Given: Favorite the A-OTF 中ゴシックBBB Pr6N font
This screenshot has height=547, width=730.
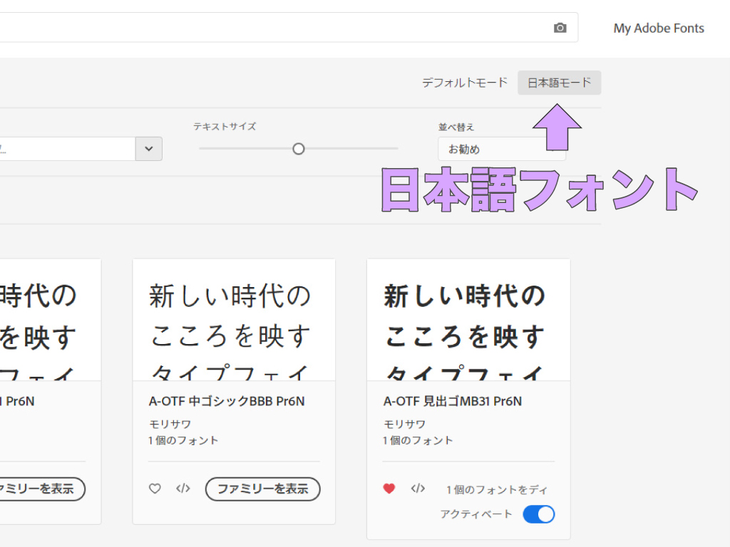Looking at the screenshot, I should (x=154, y=489).
